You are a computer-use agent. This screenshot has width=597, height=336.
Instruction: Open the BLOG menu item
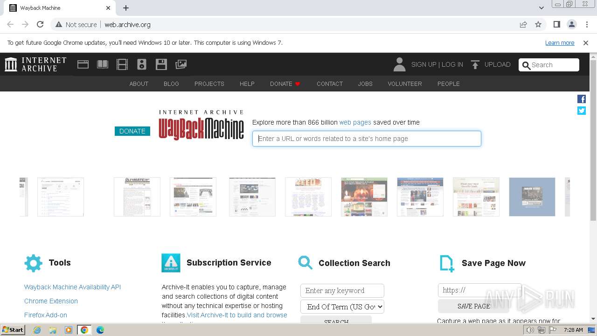coord(171,84)
